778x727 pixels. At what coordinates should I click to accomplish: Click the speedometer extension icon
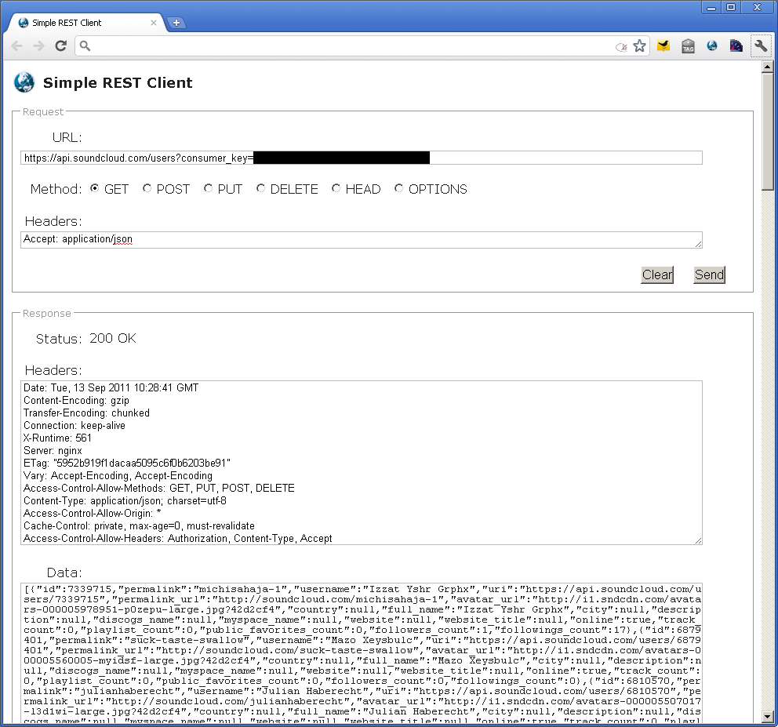(x=736, y=46)
